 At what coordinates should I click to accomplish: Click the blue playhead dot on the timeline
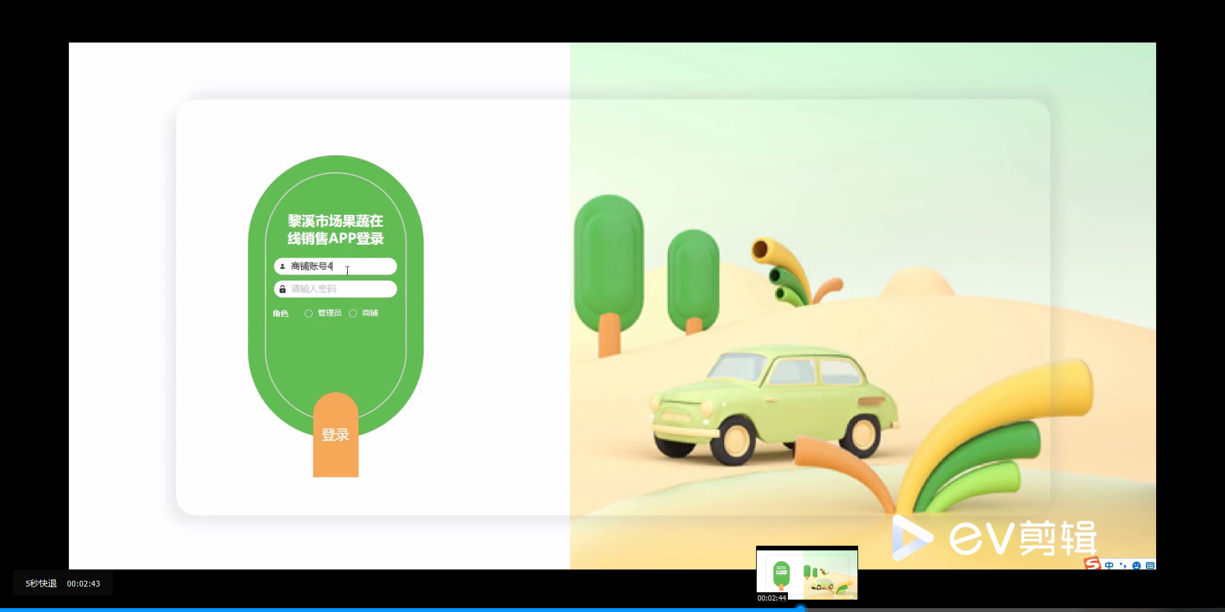coord(799,608)
